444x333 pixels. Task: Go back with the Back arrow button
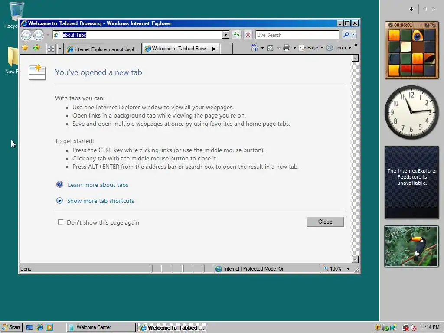pyautogui.click(x=26, y=35)
